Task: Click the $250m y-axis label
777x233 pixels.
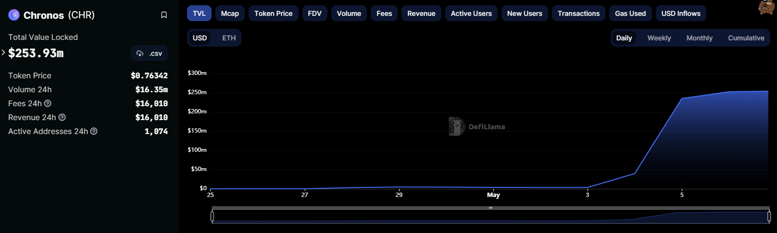Action: (197, 92)
